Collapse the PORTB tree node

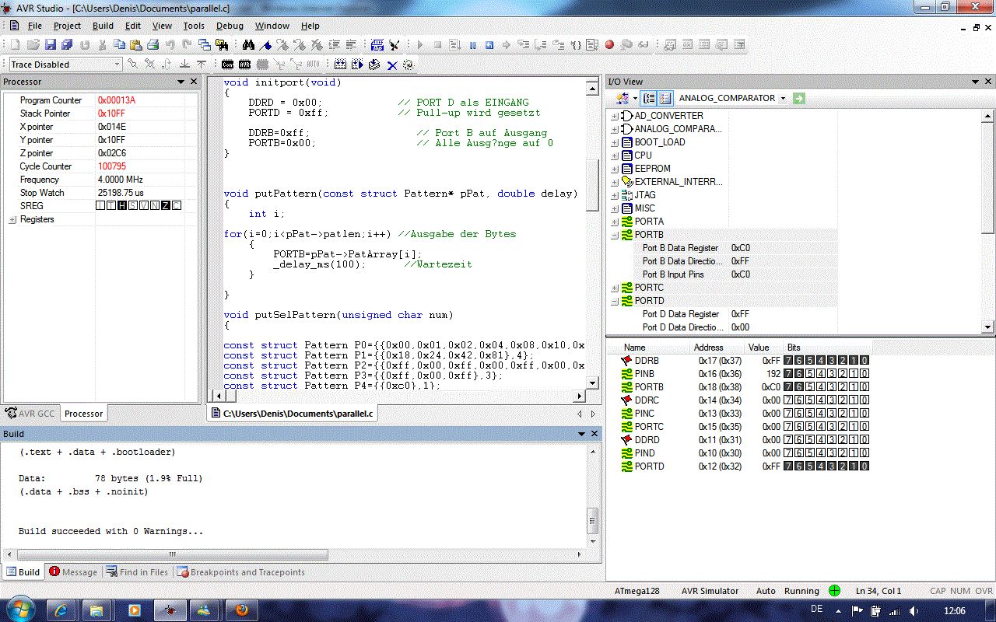(x=615, y=235)
